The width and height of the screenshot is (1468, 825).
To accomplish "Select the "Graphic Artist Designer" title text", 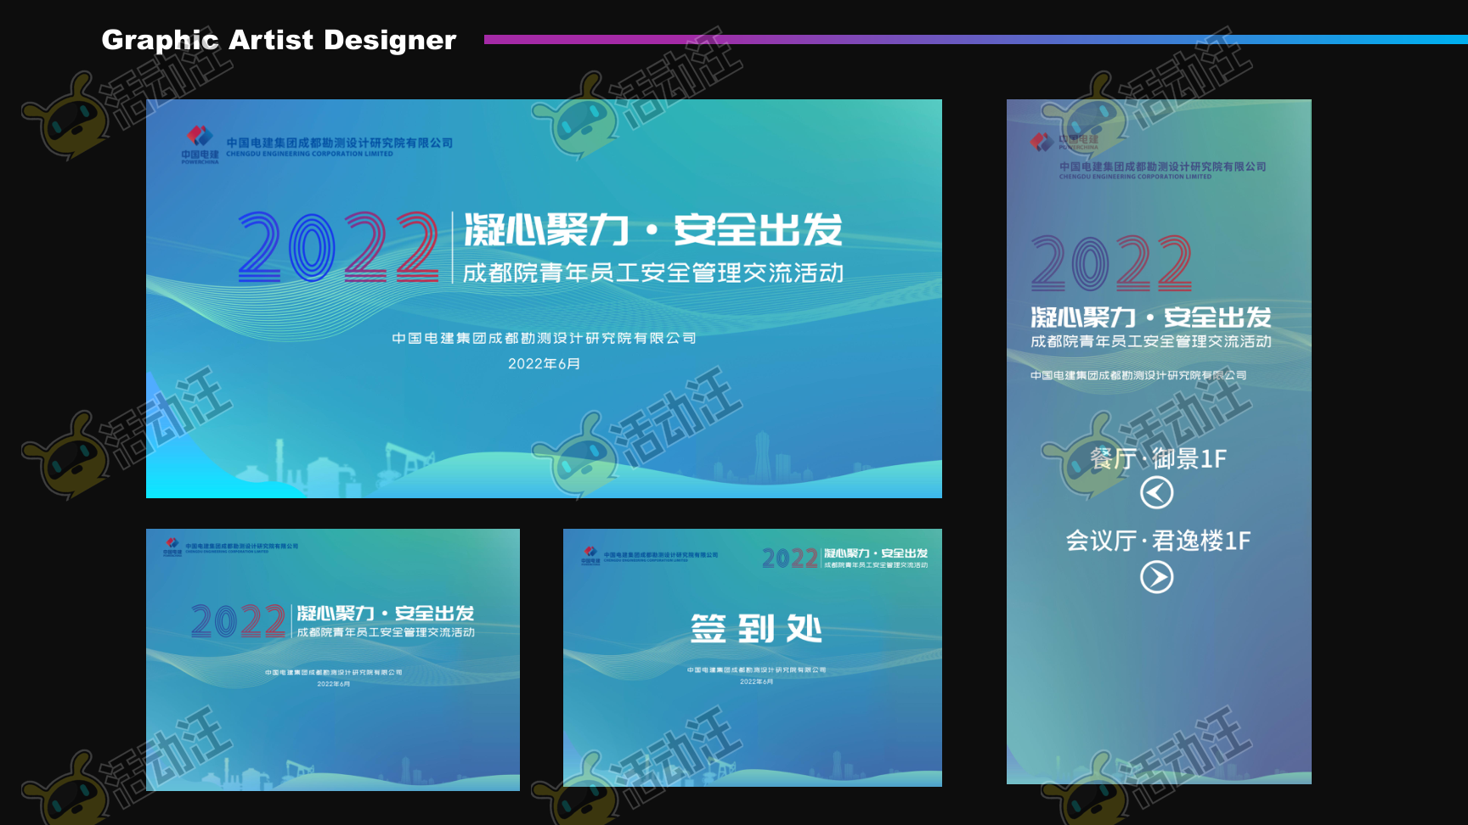I will (279, 40).
